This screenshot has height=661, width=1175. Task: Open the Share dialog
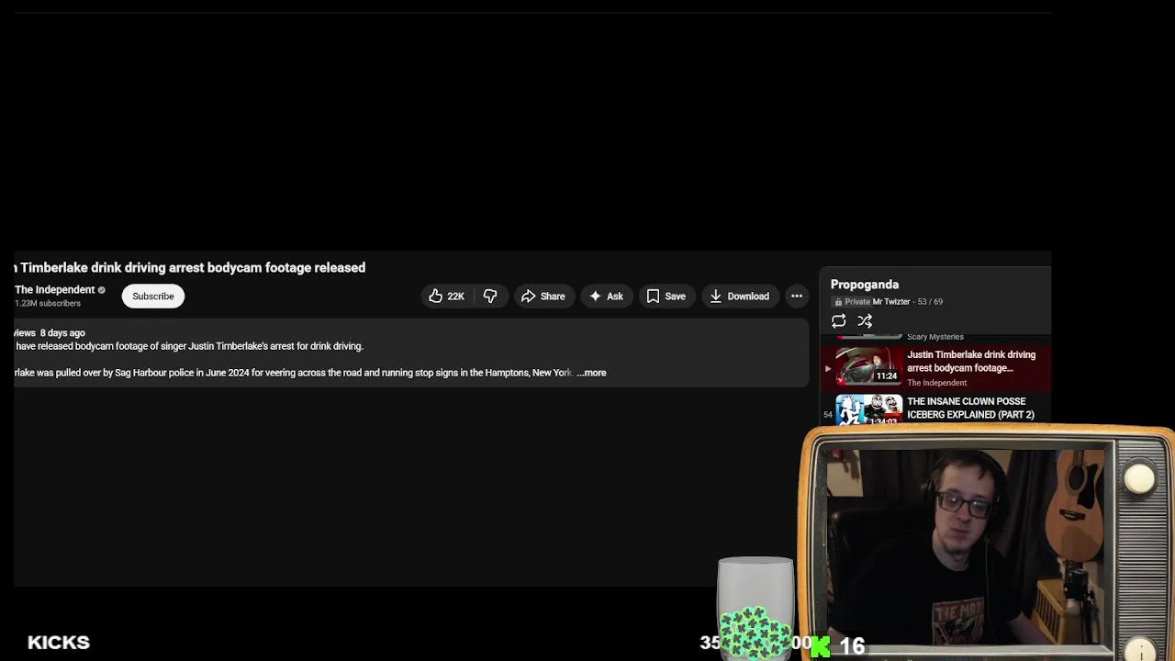click(543, 296)
